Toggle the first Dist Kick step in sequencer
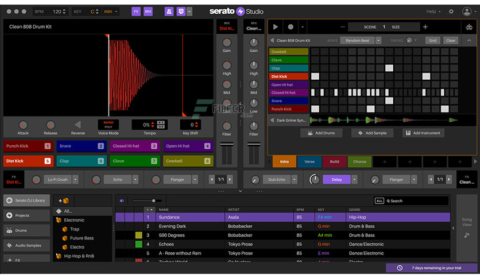Viewport: 480px width, 278px height. coord(315,76)
